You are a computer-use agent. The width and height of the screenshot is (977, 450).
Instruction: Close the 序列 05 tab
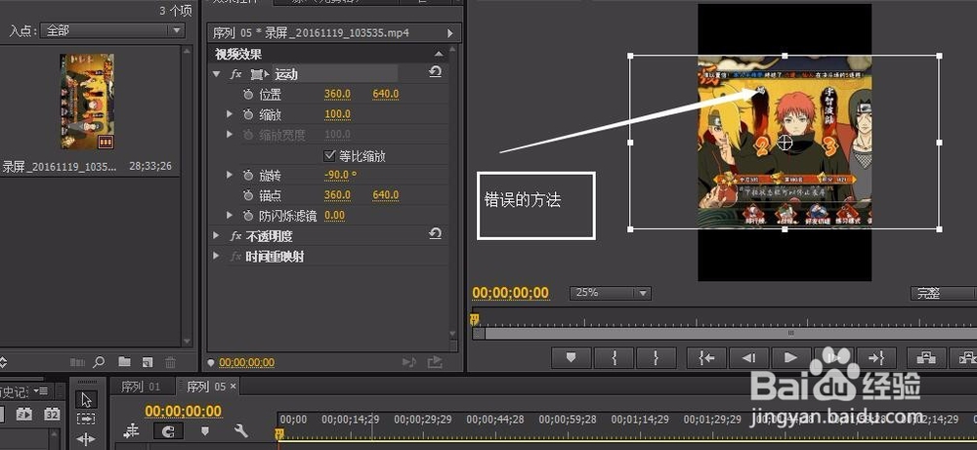coord(234,387)
